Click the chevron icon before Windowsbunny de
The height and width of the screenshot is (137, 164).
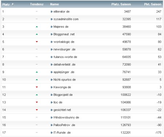coord(51,118)
